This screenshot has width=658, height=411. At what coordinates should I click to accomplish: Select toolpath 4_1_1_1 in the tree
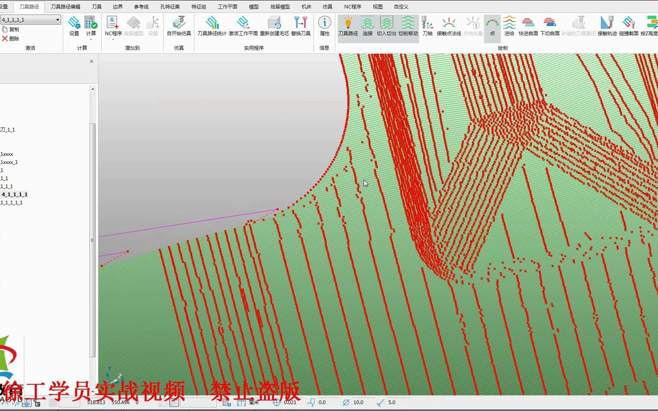[15, 194]
